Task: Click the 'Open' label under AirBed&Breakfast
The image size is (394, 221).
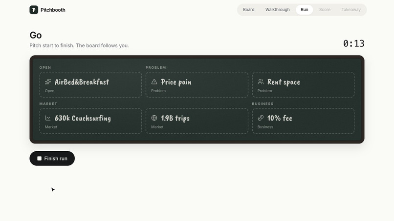Action: (49, 91)
